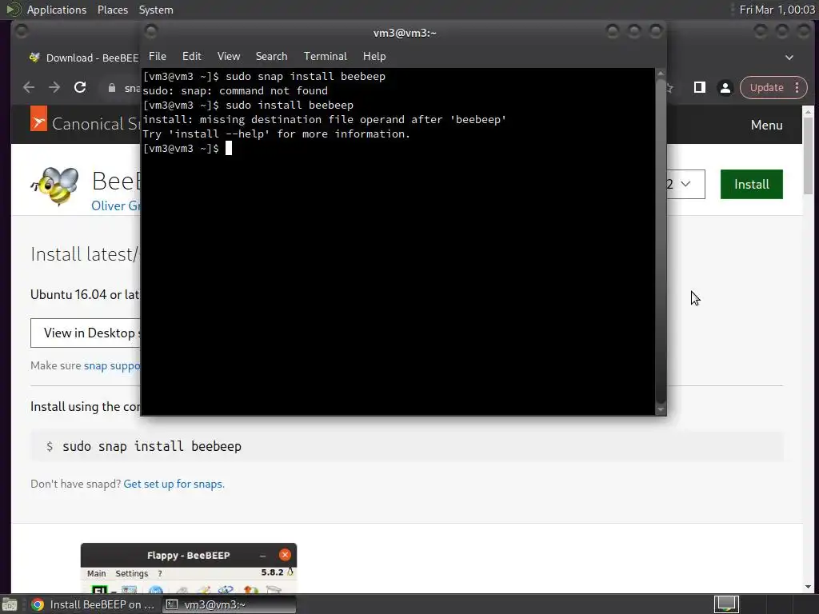Click the browser Update button
The width and height of the screenshot is (819, 614).
coord(767,88)
